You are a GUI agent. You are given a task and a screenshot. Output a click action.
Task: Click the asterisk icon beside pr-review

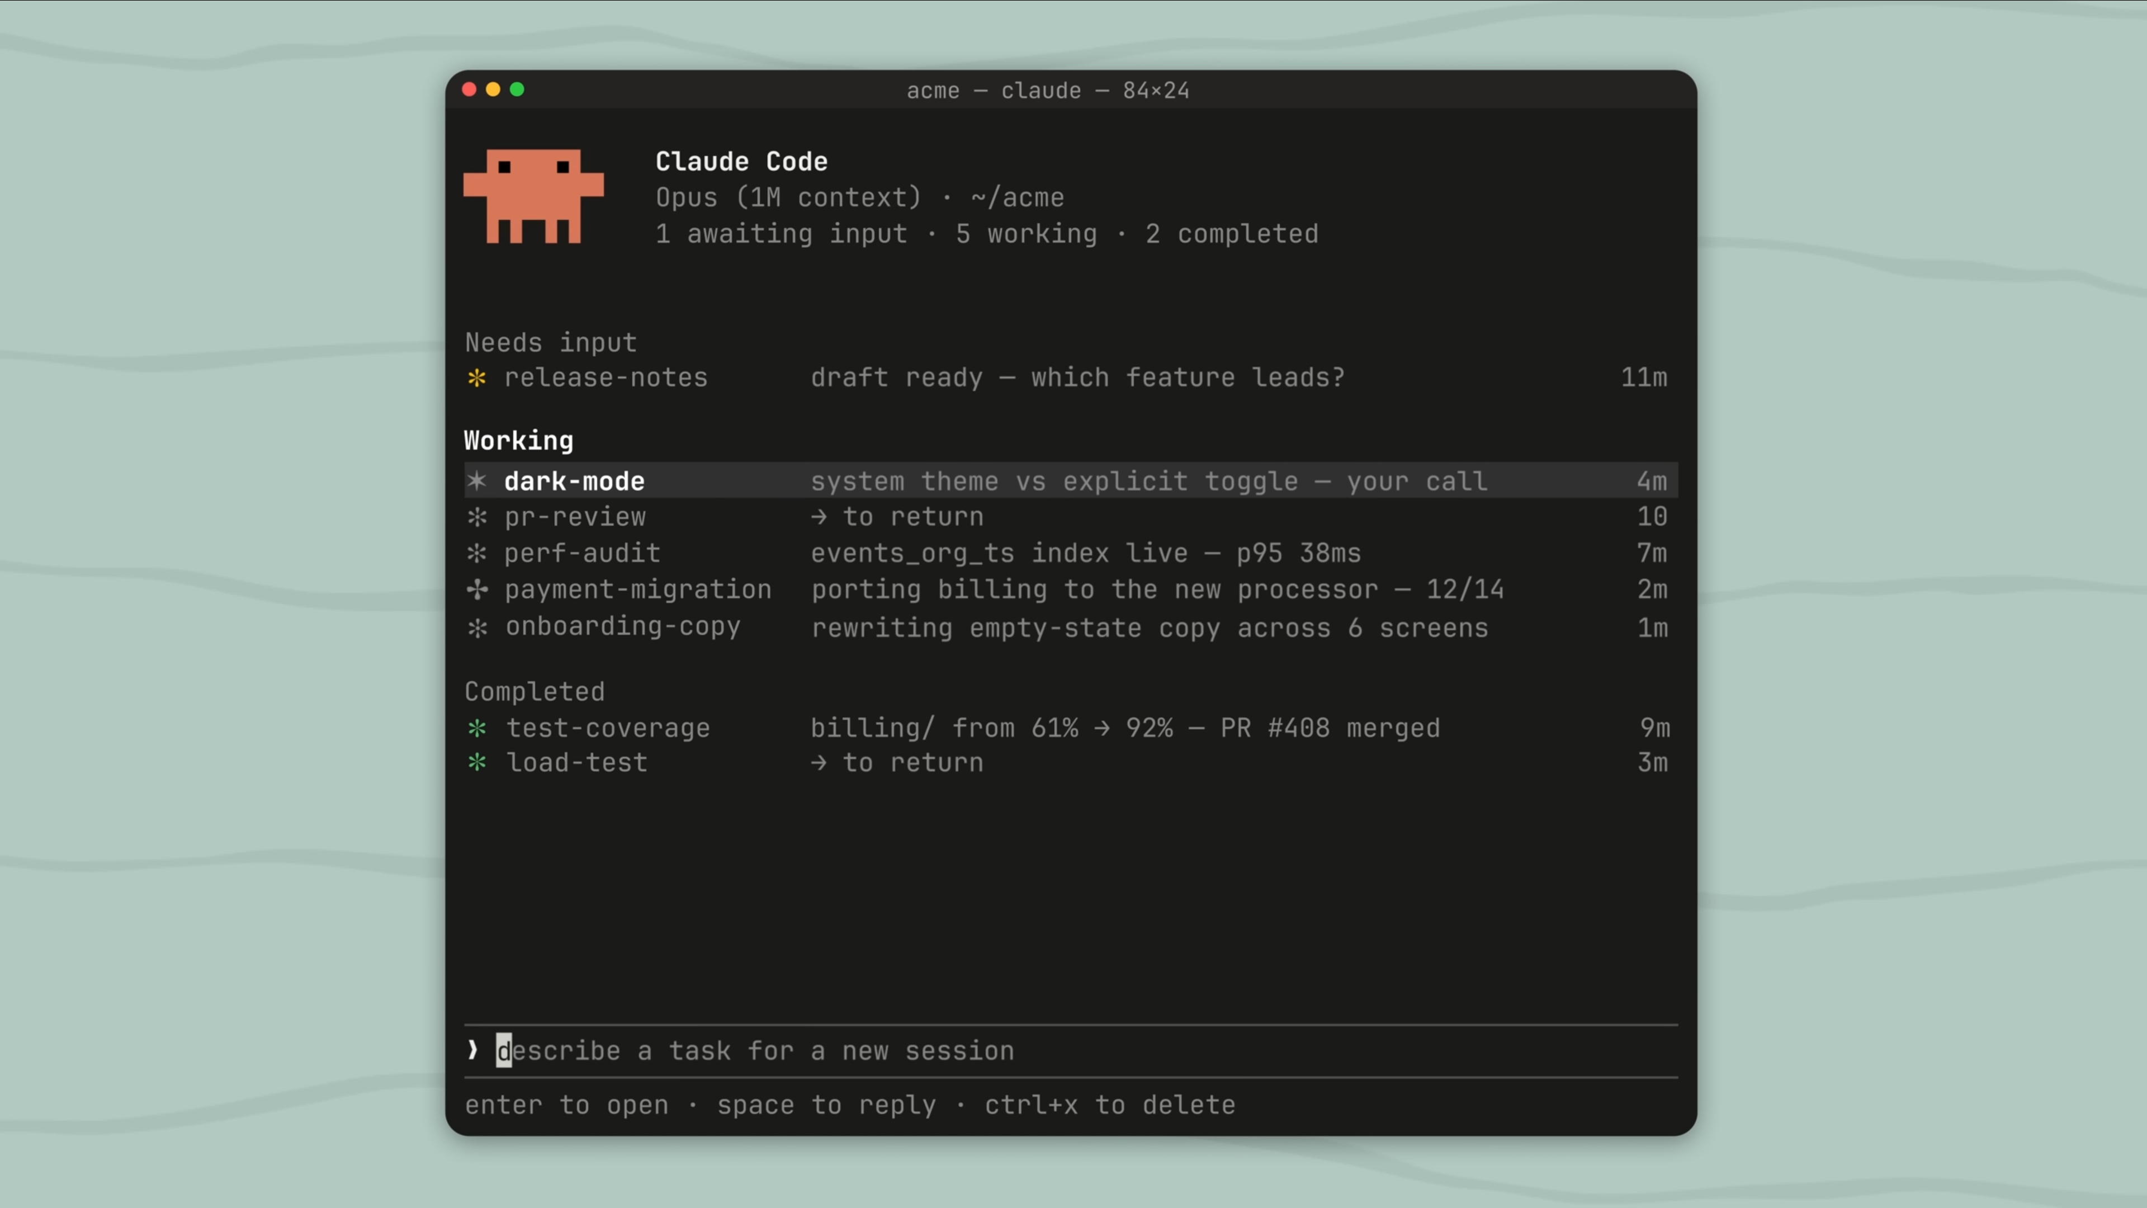point(477,517)
